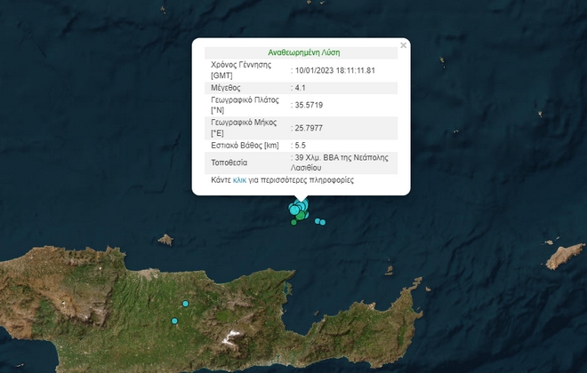Click the magnitude value 4.1
The height and width of the screenshot is (373, 587).
coord(302,87)
